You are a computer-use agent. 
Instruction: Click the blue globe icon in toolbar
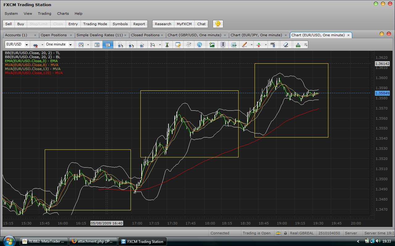click(x=199, y=45)
